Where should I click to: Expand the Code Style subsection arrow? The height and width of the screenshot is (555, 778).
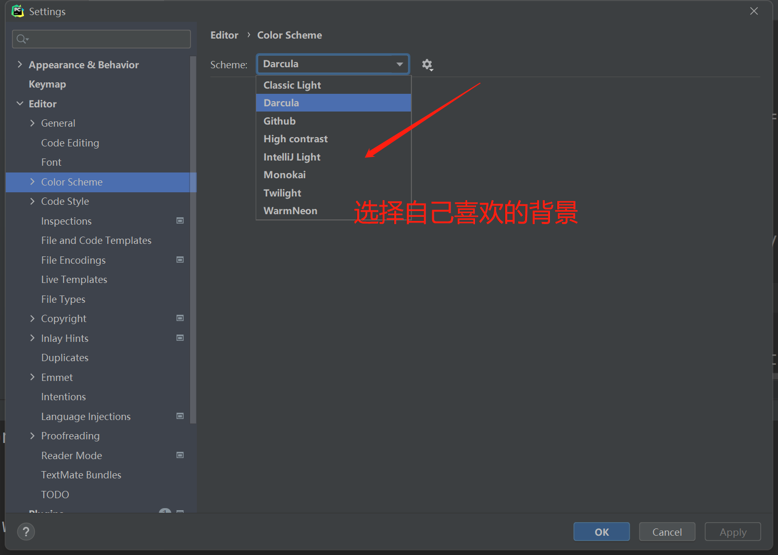click(x=32, y=201)
